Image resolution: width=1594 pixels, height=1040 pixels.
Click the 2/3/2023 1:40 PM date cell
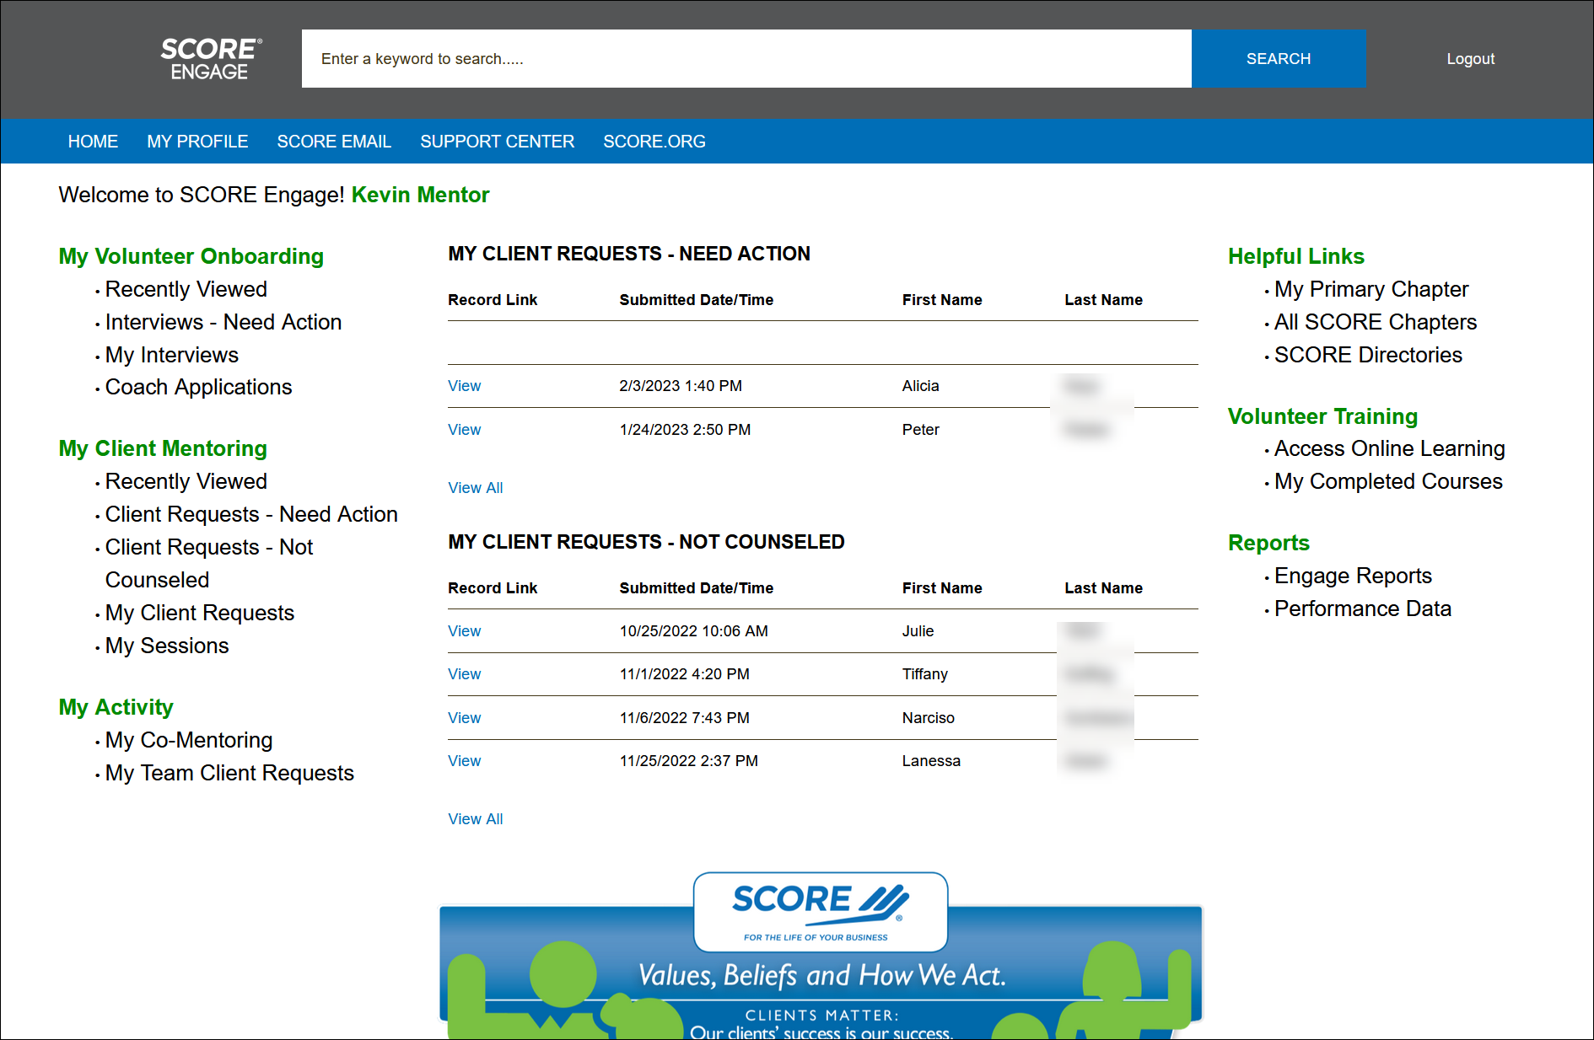[681, 386]
